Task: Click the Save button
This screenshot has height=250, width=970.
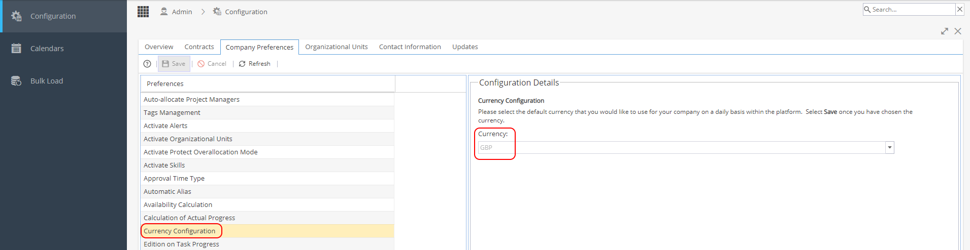Action: (x=174, y=64)
